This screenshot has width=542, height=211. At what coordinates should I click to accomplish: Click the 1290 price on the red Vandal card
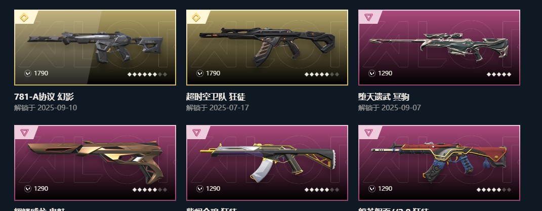point(385,189)
